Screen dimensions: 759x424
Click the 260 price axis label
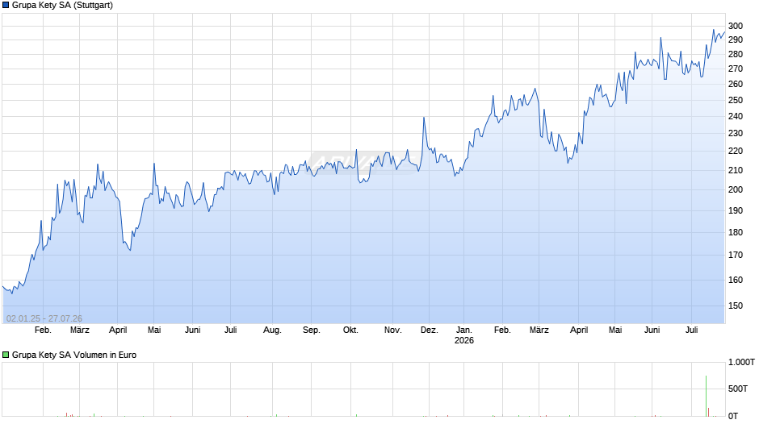pyautogui.click(x=736, y=84)
